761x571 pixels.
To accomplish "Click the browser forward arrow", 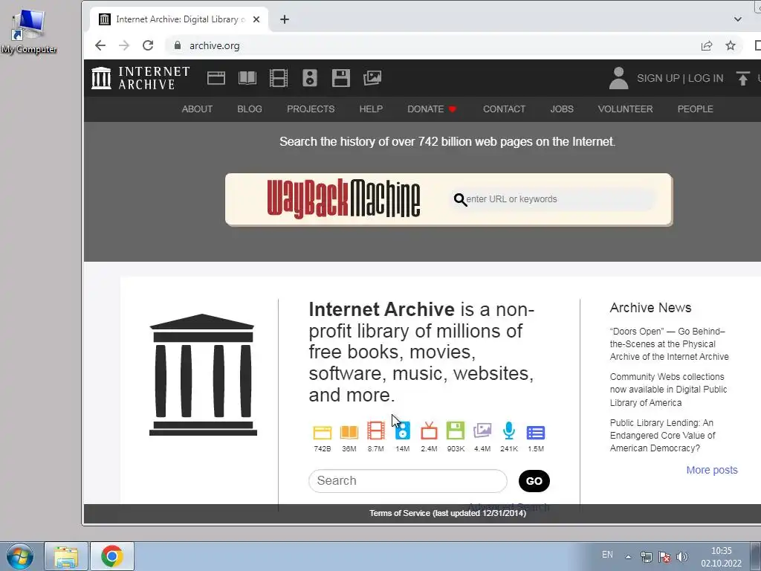I will coord(124,45).
